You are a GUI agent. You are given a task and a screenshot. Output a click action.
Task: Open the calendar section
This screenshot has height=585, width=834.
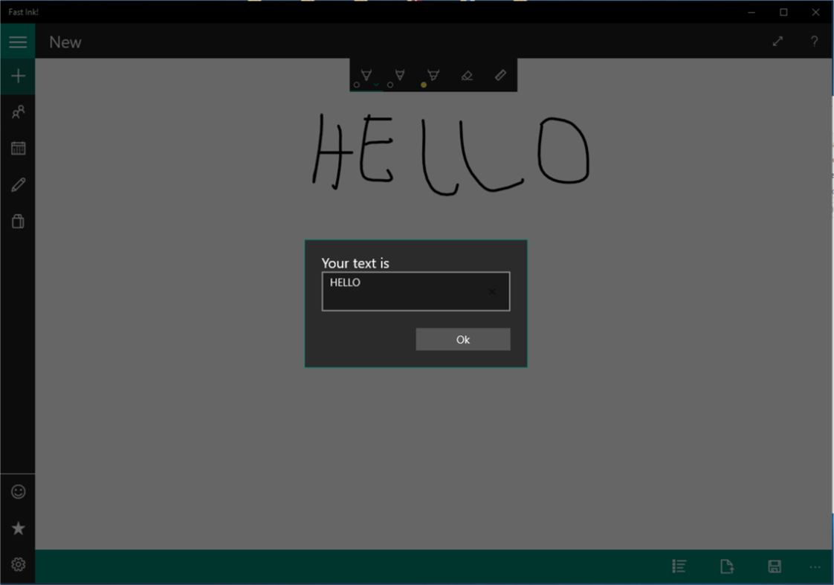click(x=17, y=148)
